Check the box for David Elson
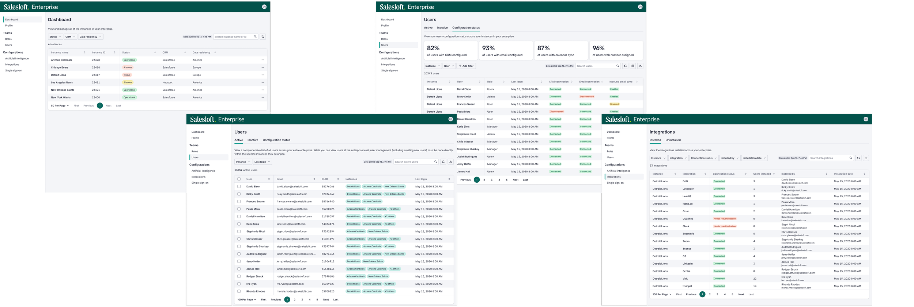This screenshot has width=914, height=307. [239, 187]
